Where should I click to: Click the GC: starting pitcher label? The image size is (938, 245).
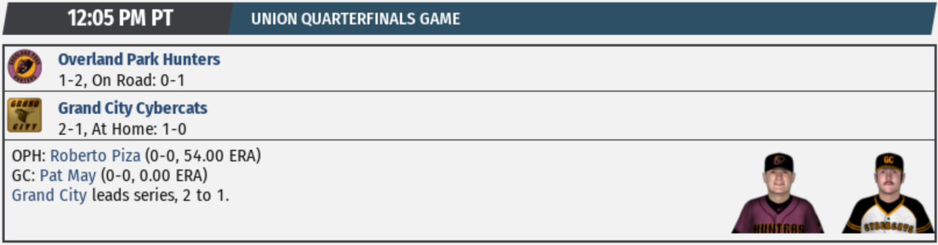tap(23, 175)
